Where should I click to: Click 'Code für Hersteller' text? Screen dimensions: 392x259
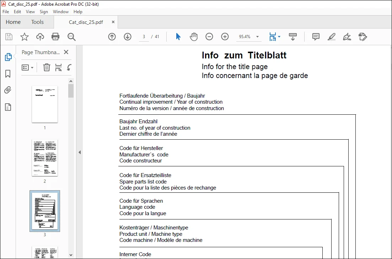click(x=141, y=148)
